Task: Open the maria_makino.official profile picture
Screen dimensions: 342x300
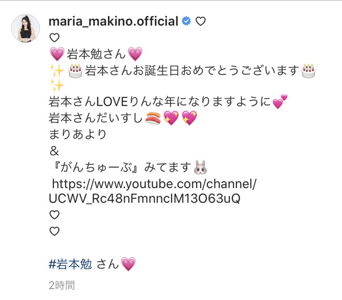Action: [26, 29]
